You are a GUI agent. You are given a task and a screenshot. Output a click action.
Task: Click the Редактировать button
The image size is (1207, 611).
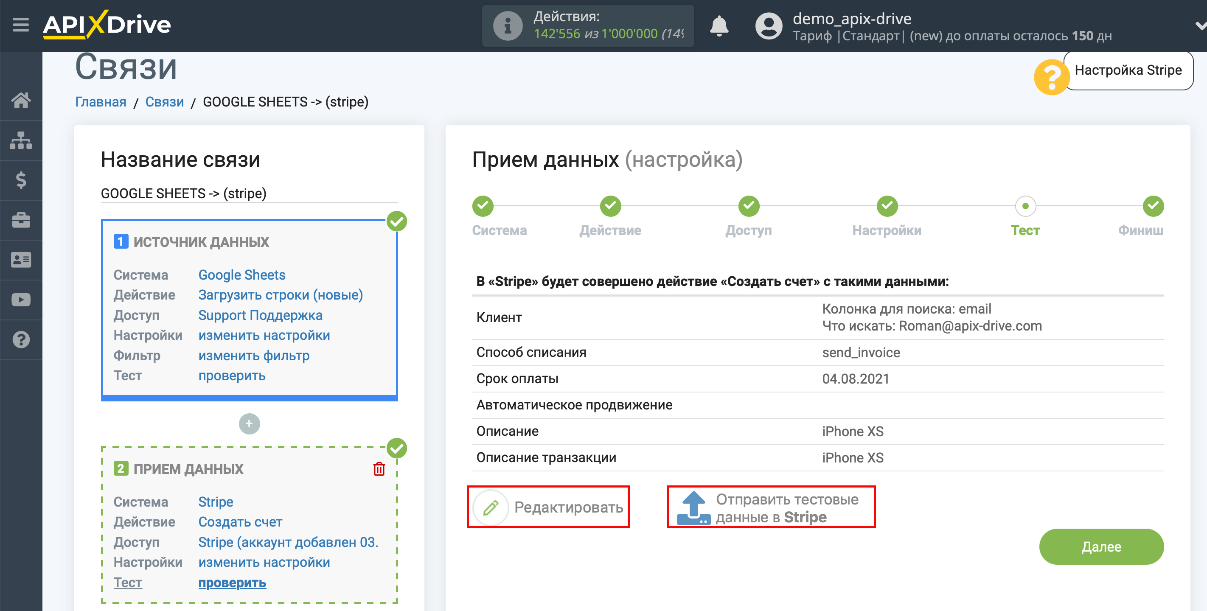(548, 507)
